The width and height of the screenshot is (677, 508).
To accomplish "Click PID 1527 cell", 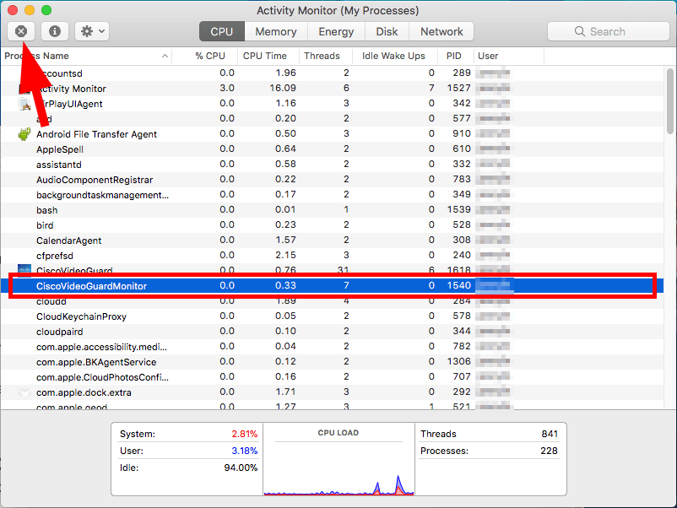I will pyautogui.click(x=458, y=88).
